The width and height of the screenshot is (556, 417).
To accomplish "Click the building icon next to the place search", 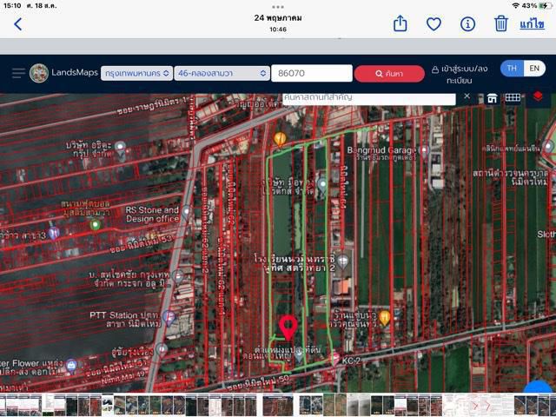I will [x=492, y=98].
